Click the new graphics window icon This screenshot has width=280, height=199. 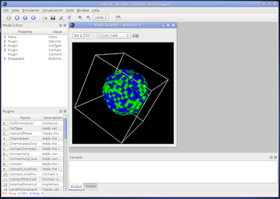coord(118,18)
